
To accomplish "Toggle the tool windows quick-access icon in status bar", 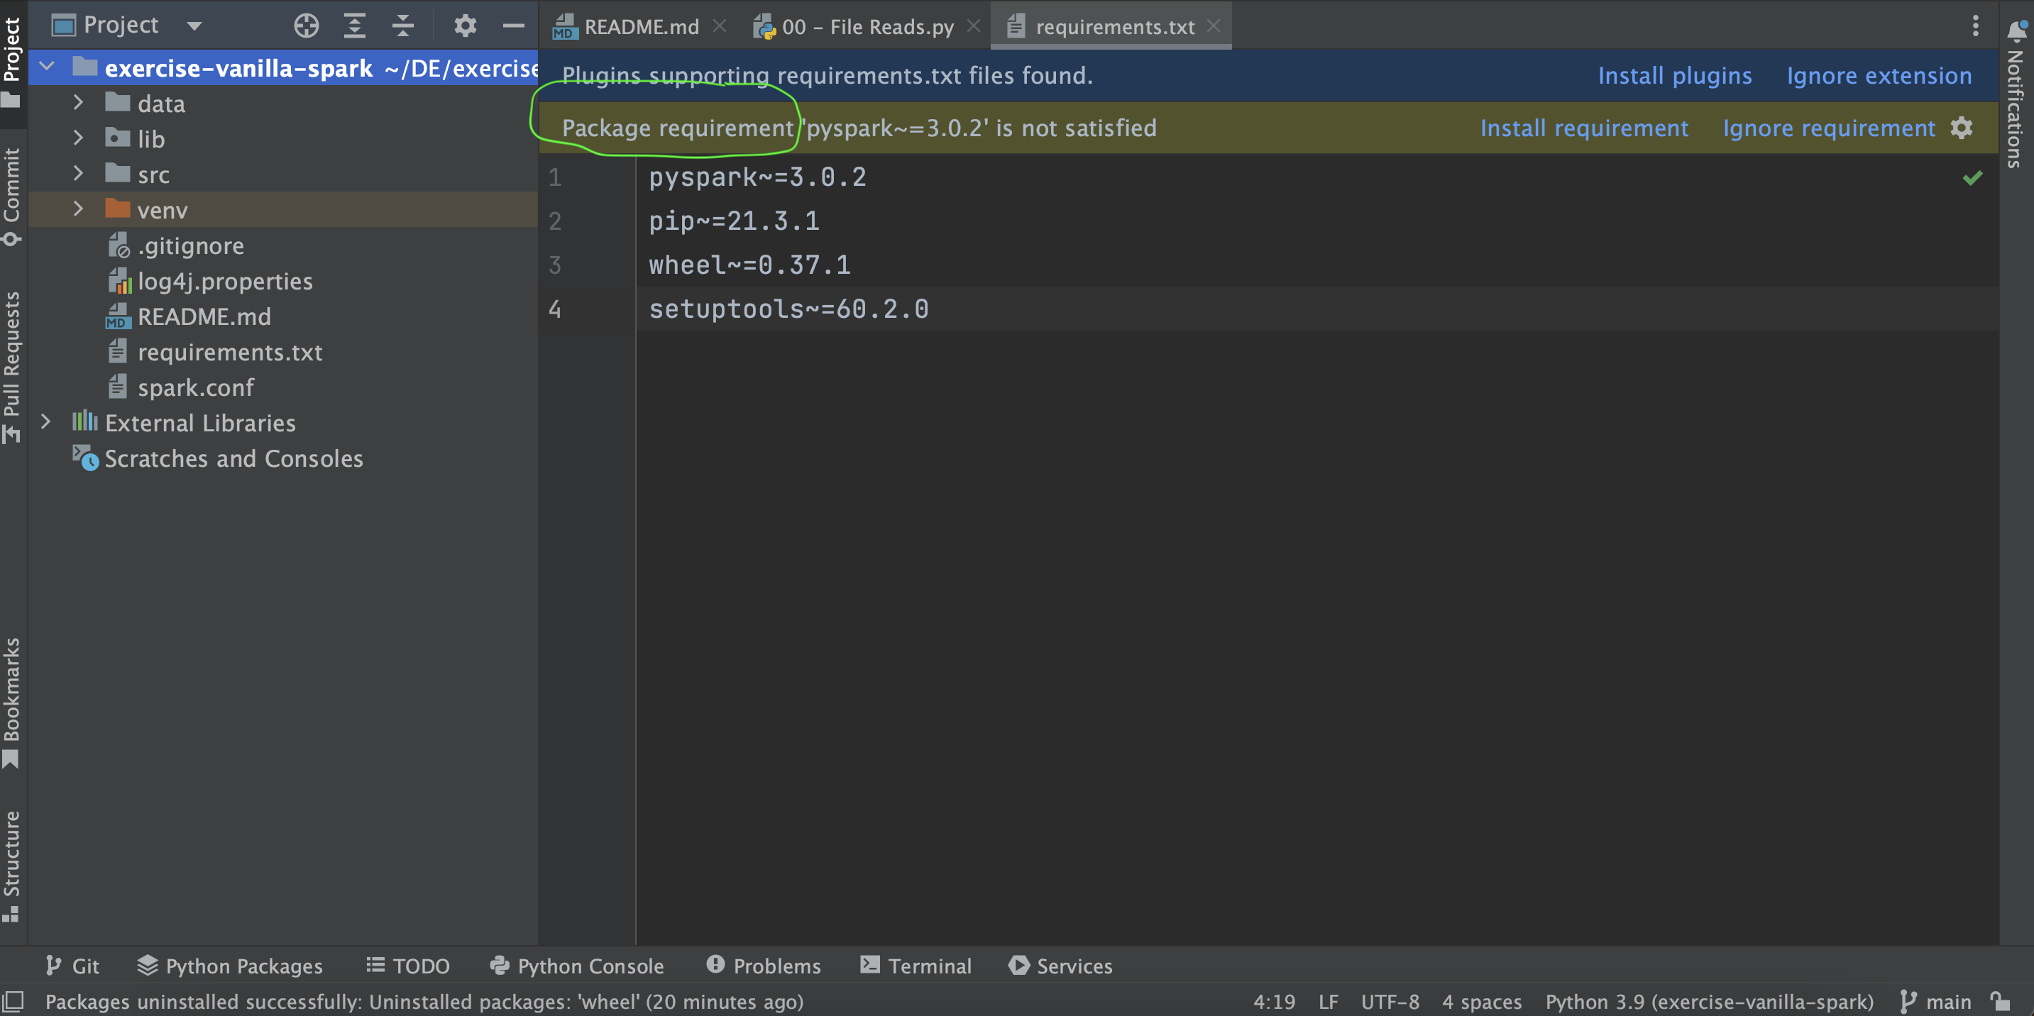I will (13, 1001).
